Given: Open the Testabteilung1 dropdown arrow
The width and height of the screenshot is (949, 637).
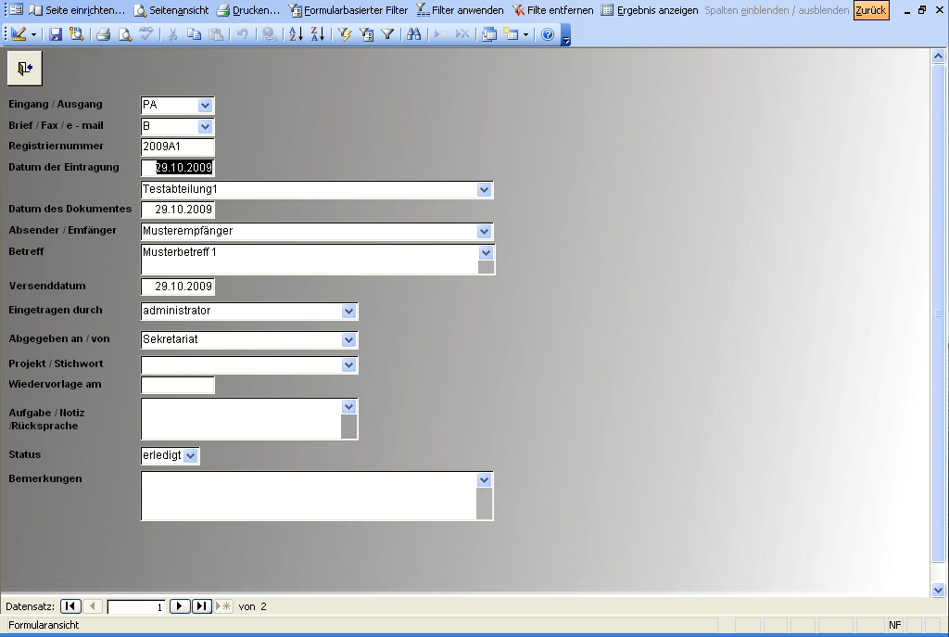Looking at the screenshot, I should (484, 189).
